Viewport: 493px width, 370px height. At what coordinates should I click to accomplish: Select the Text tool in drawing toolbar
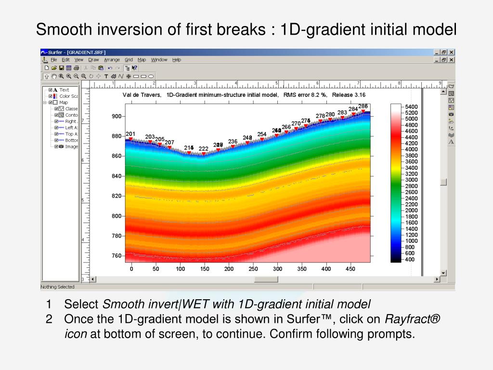point(106,76)
